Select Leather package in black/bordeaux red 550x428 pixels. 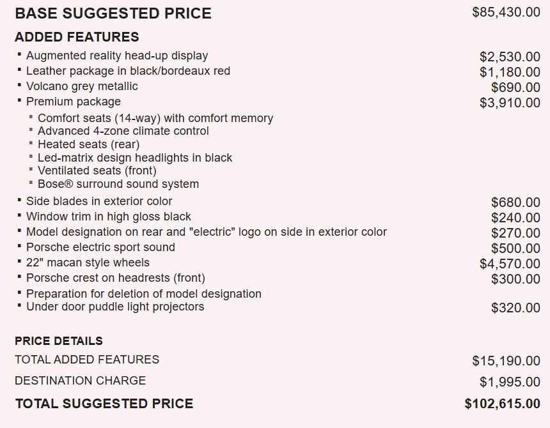(128, 71)
